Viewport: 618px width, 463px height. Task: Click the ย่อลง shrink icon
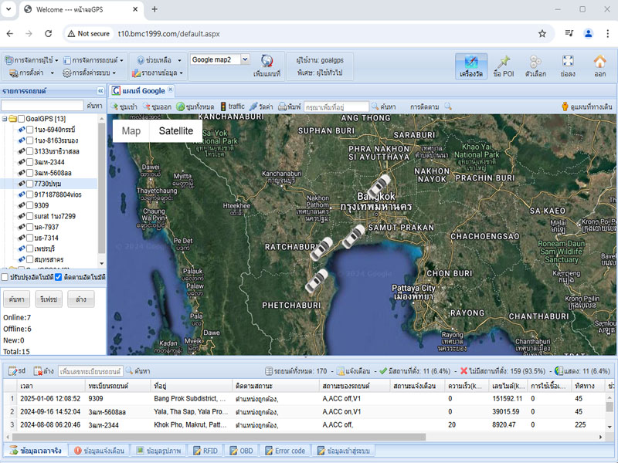tap(568, 66)
